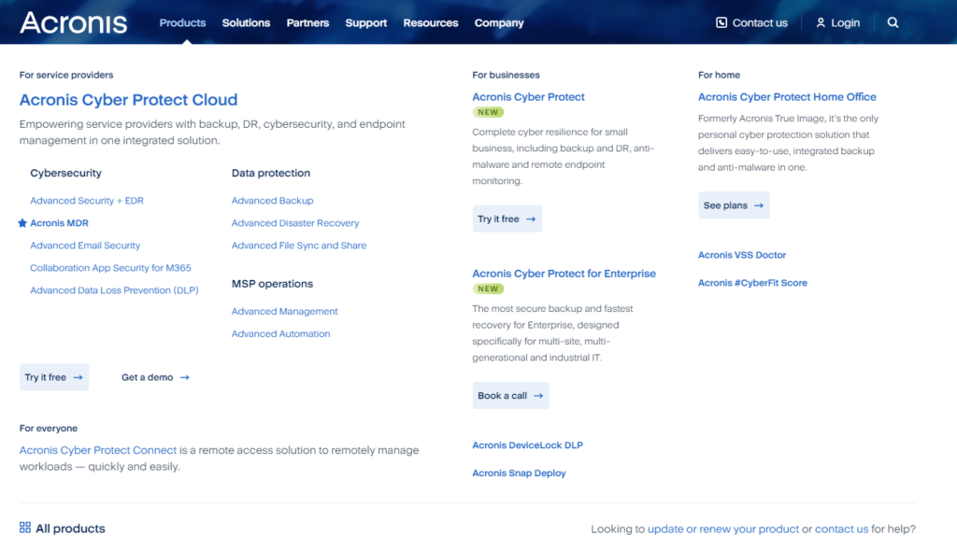Click Try it free under service providers

[x=54, y=377]
